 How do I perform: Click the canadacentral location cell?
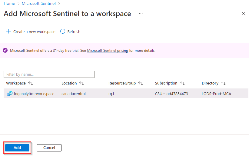[x=74, y=94]
